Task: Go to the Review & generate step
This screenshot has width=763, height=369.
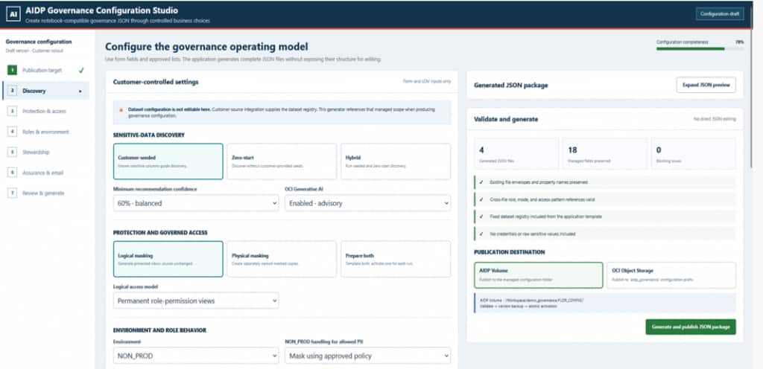Action: [45, 193]
